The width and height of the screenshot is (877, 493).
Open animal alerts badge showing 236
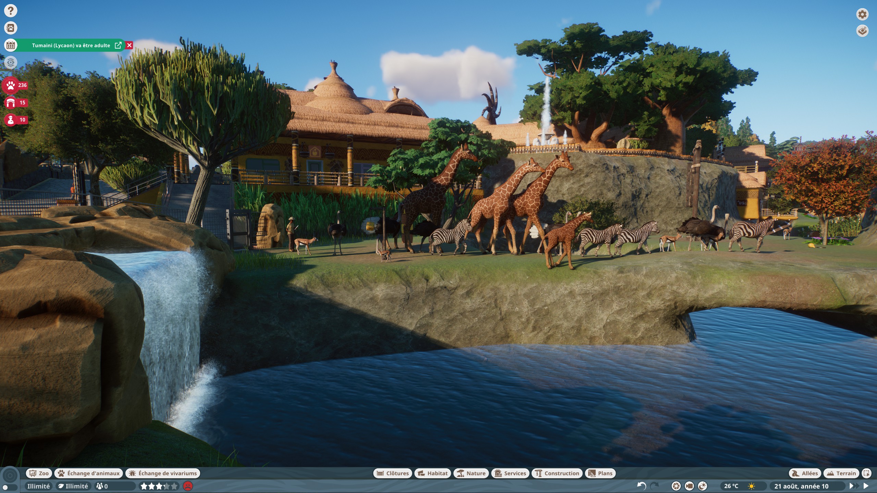click(x=15, y=85)
